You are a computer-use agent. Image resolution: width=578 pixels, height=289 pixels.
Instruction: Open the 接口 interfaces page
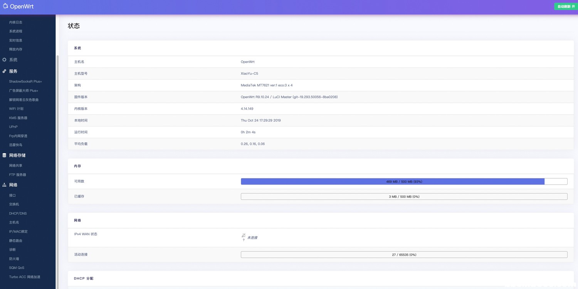[x=12, y=195]
